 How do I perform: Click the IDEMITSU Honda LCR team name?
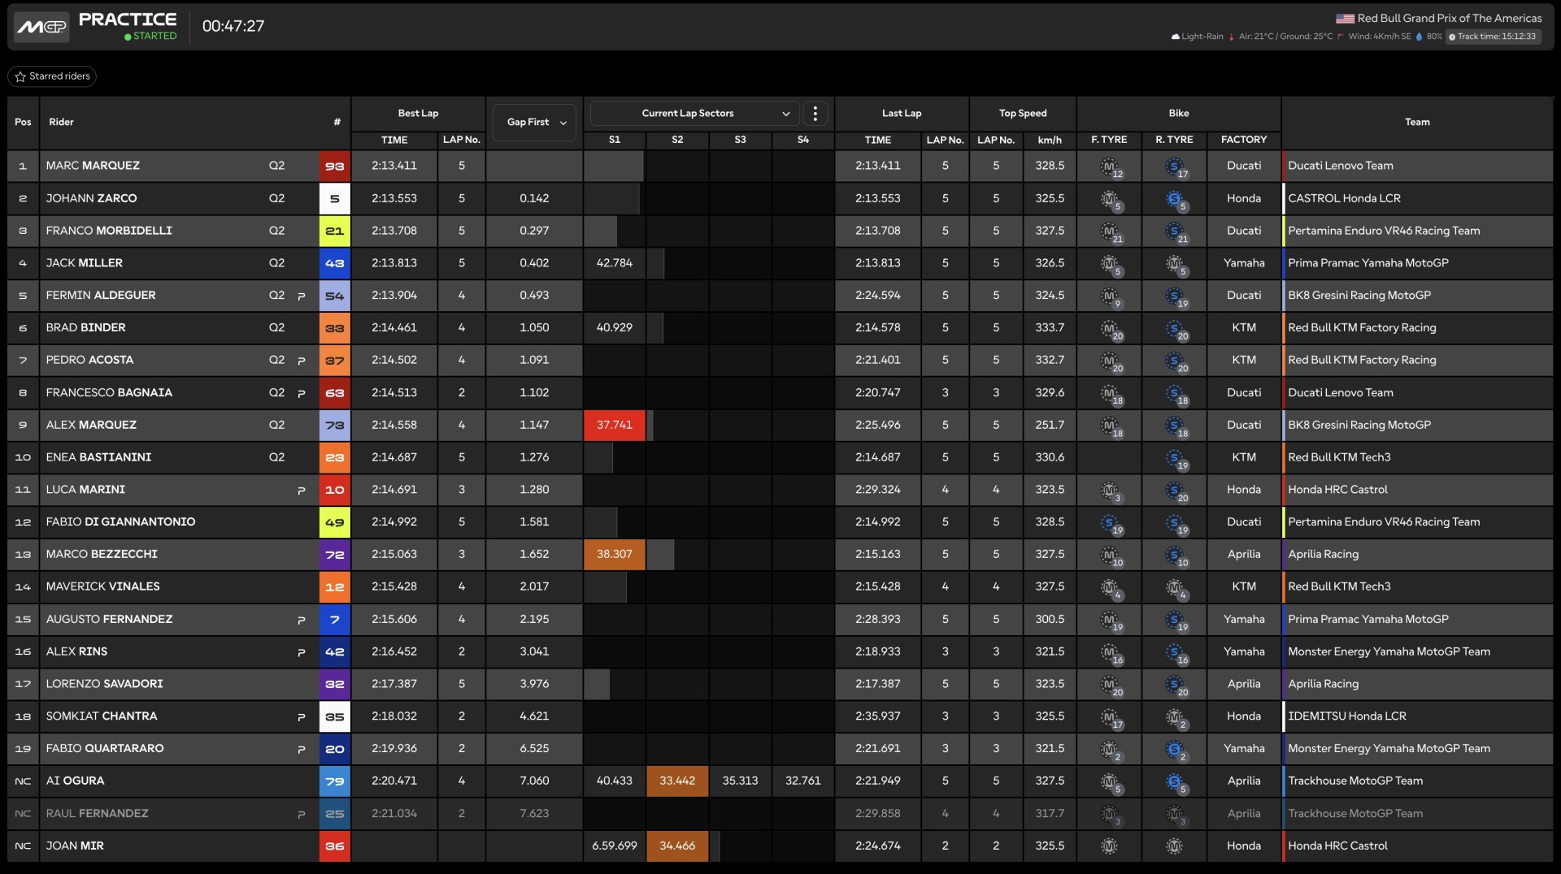[1347, 716]
